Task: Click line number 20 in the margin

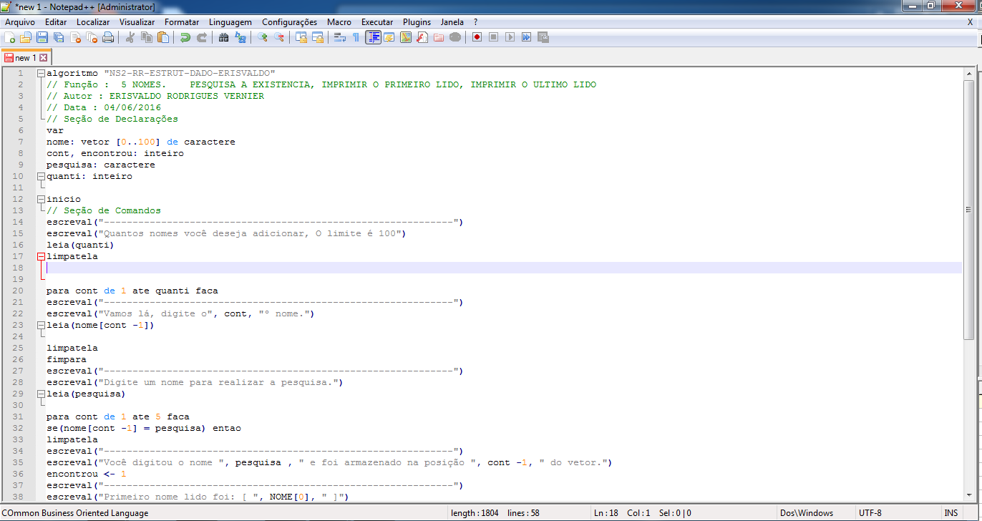Action: [x=19, y=291]
